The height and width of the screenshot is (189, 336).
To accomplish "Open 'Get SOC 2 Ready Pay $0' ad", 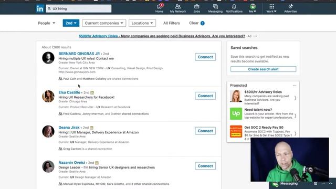I will (x=264, y=128).
